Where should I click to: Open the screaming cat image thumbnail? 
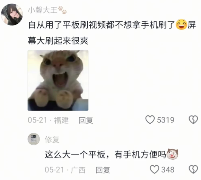coord(58,80)
